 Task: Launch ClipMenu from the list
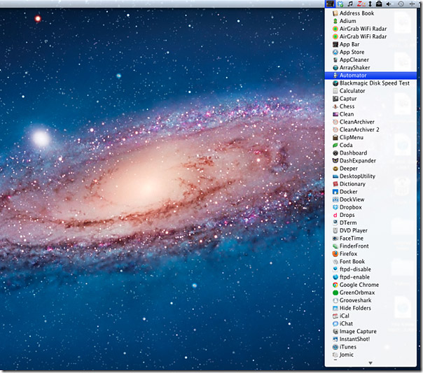pyautogui.click(x=370, y=137)
